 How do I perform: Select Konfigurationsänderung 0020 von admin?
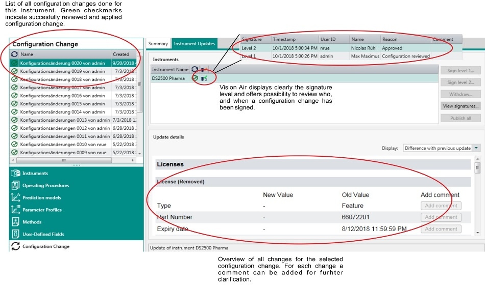73,63
